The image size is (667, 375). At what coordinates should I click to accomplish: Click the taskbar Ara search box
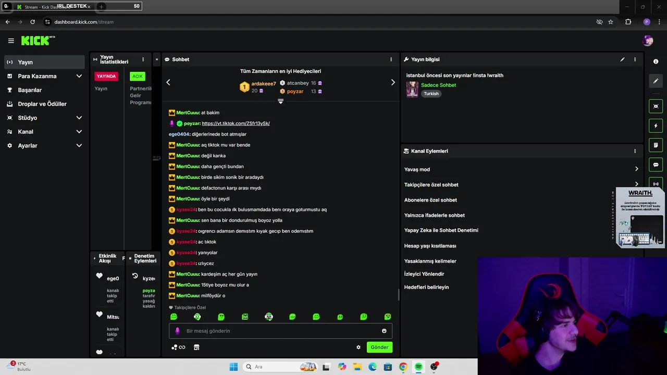pos(281,367)
